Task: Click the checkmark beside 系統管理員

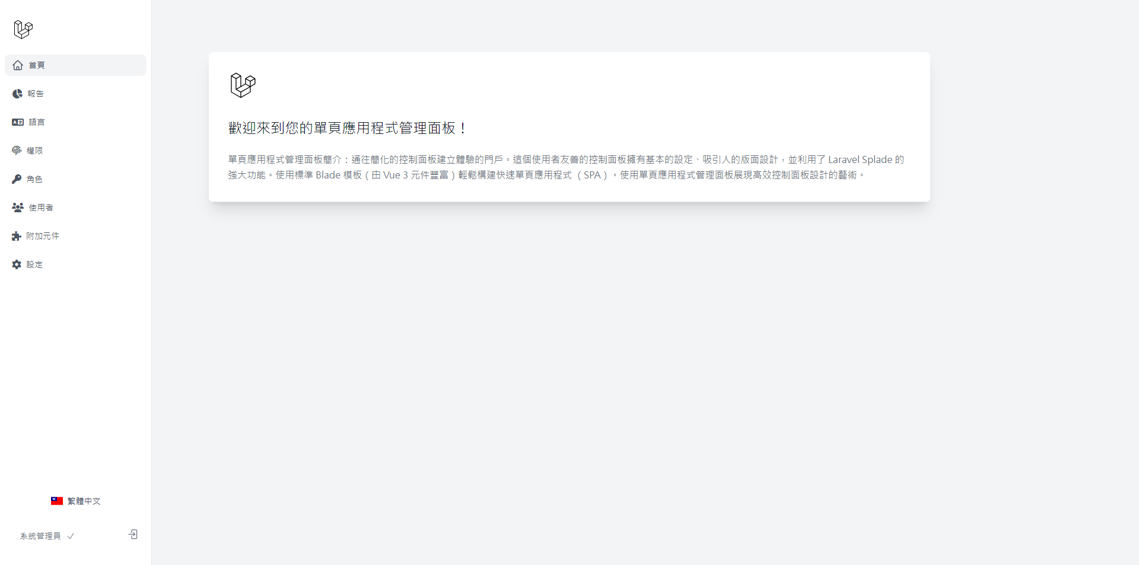Action: pos(71,536)
